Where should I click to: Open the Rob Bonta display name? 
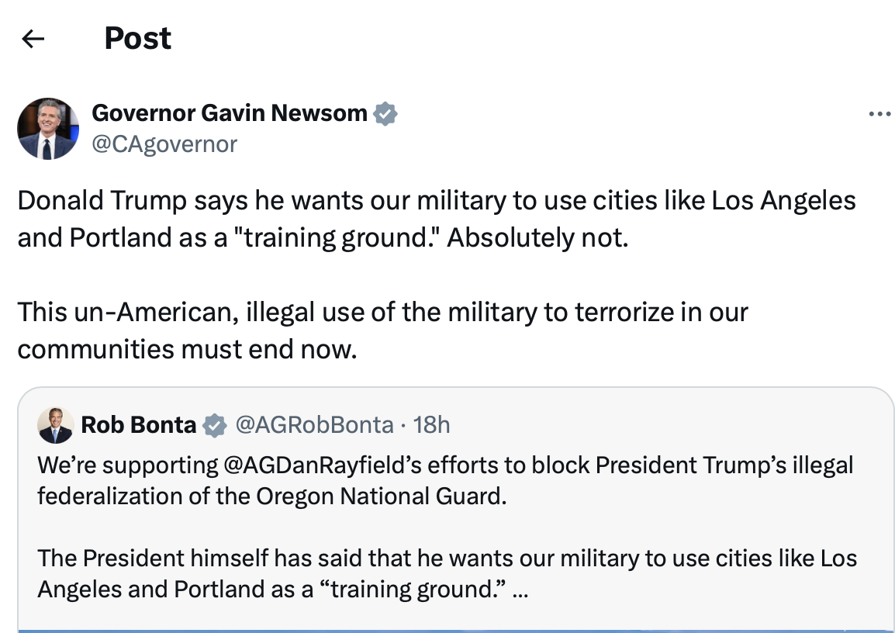[x=138, y=424]
